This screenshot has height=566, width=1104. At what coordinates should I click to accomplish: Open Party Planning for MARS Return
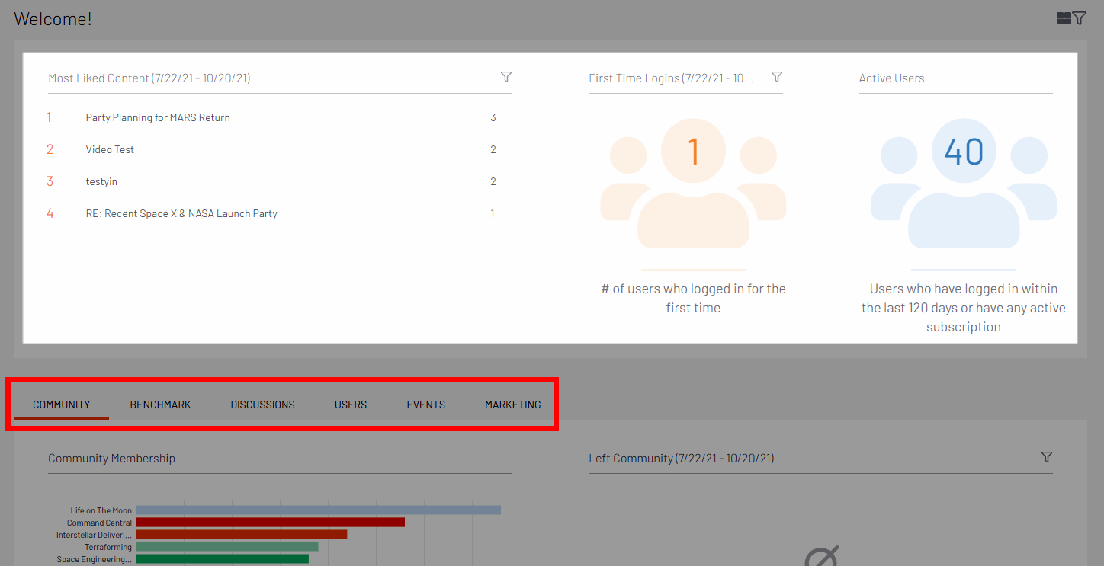158,117
